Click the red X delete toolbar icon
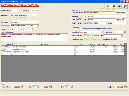129x96 pixels. [102, 6]
